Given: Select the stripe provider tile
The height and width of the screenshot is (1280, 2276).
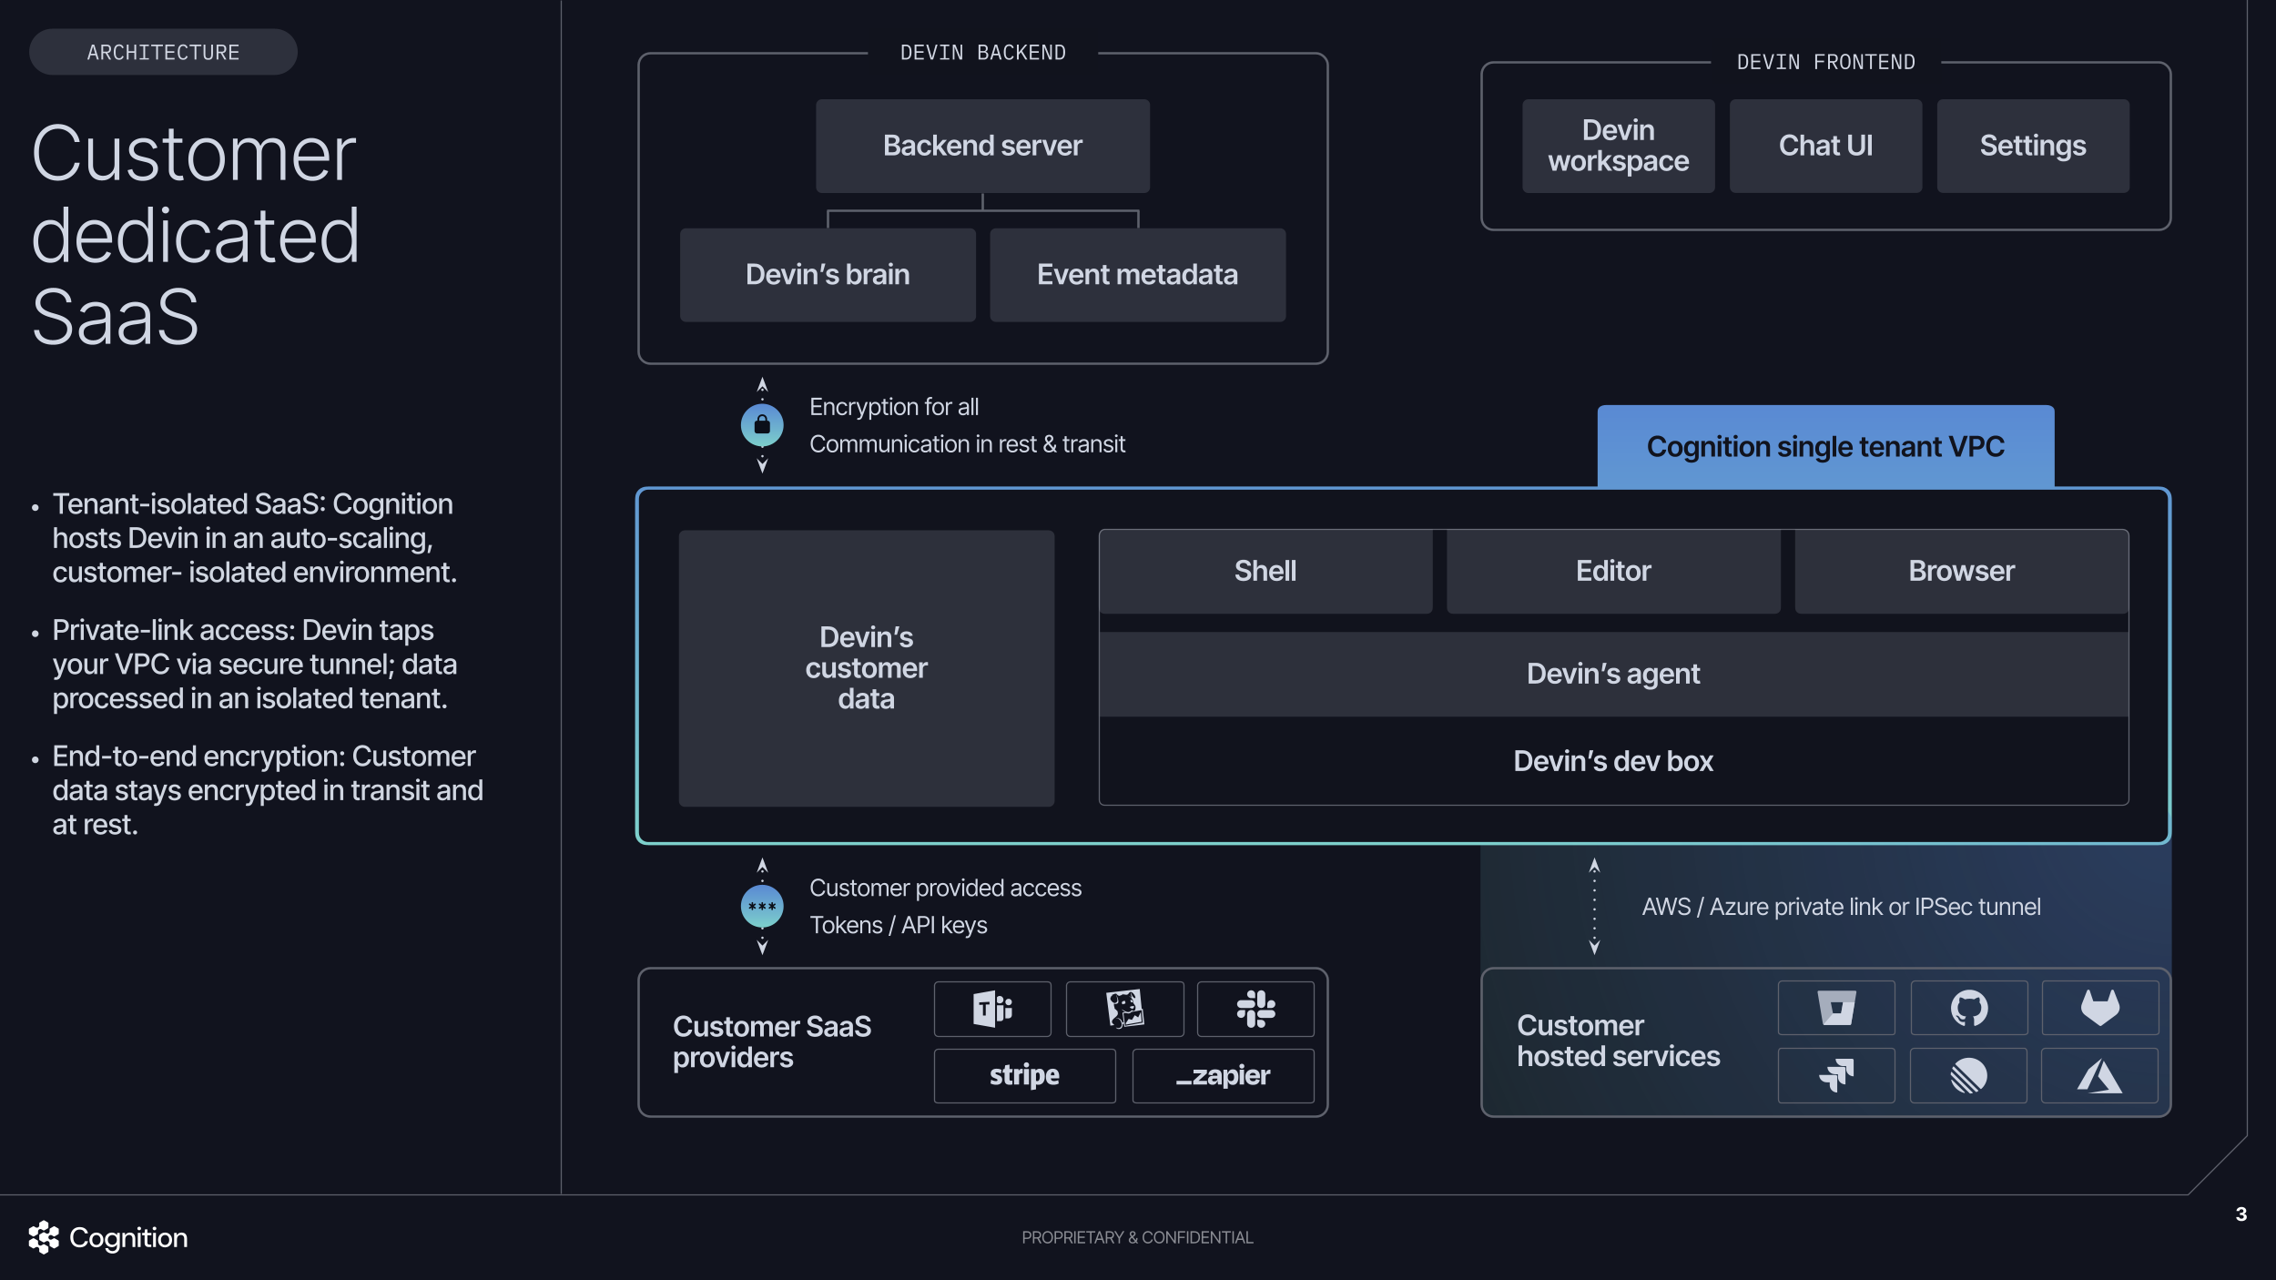Looking at the screenshot, I should (1024, 1075).
